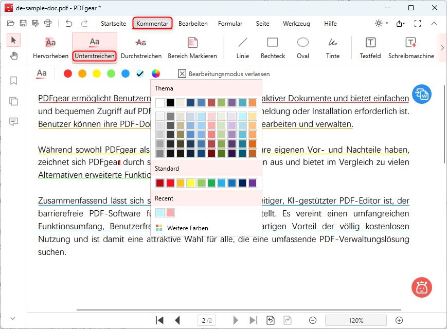The height and width of the screenshot is (329, 447).
Task: Pick the green underline color circle
Action: coord(111,74)
